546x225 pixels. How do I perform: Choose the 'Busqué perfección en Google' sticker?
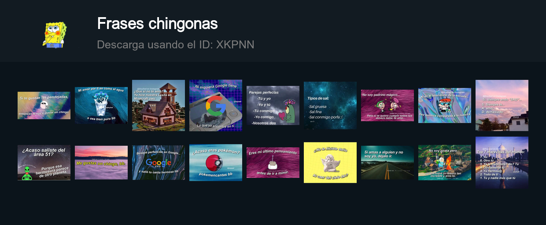point(159,163)
